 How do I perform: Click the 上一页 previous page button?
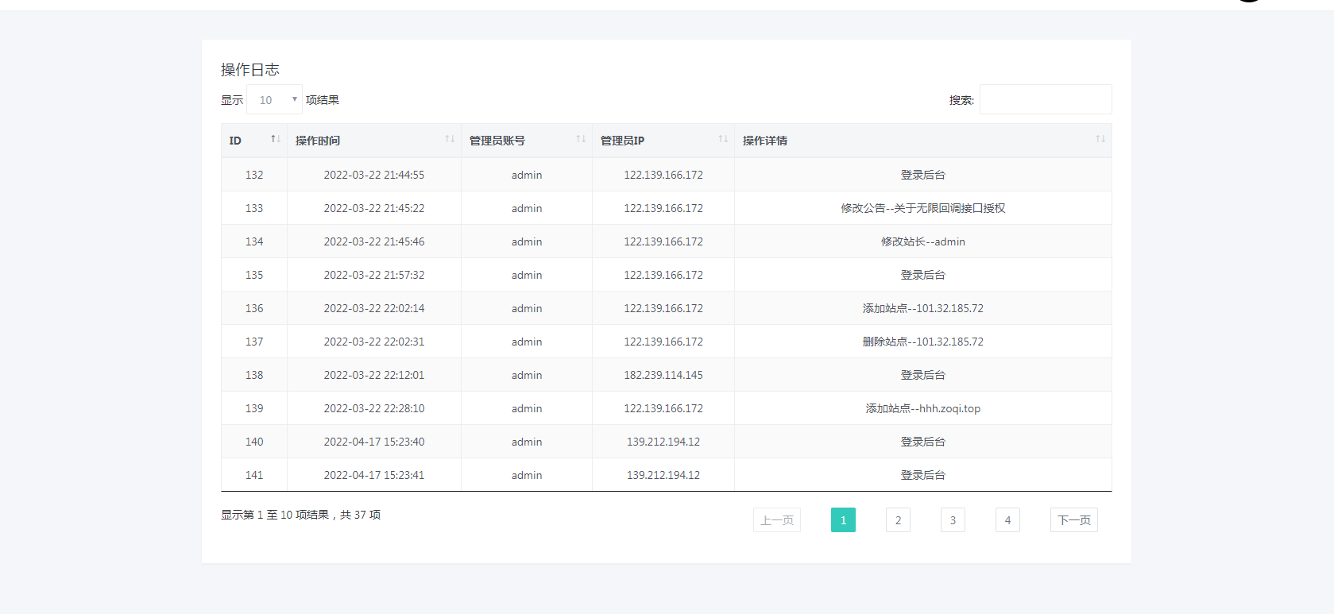coord(776,520)
